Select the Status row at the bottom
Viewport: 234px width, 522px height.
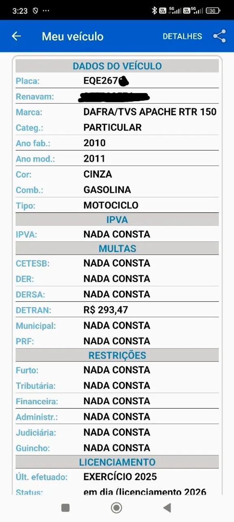click(x=117, y=492)
